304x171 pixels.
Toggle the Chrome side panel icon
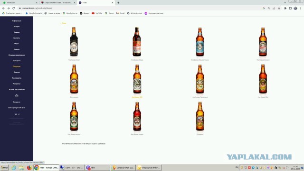[x=290, y=8]
